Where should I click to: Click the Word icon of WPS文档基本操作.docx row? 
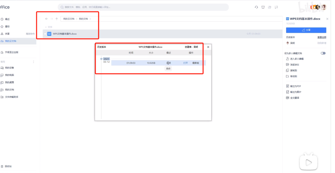[x=49, y=34]
